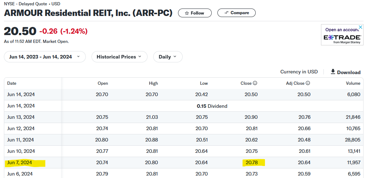This screenshot has width=366, height=178.
Task: Open the Historical Prices dropdown
Action: click(119, 57)
